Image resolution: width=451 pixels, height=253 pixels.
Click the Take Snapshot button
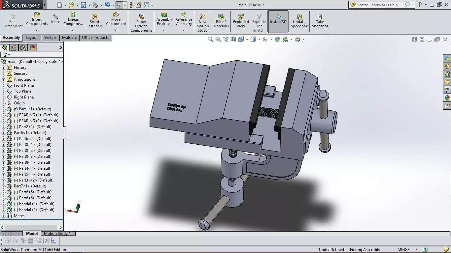[x=320, y=21]
